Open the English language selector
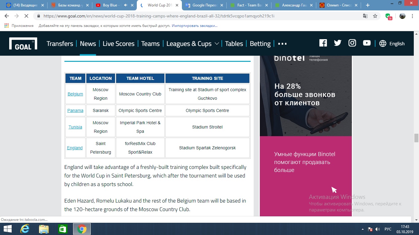 click(397, 43)
